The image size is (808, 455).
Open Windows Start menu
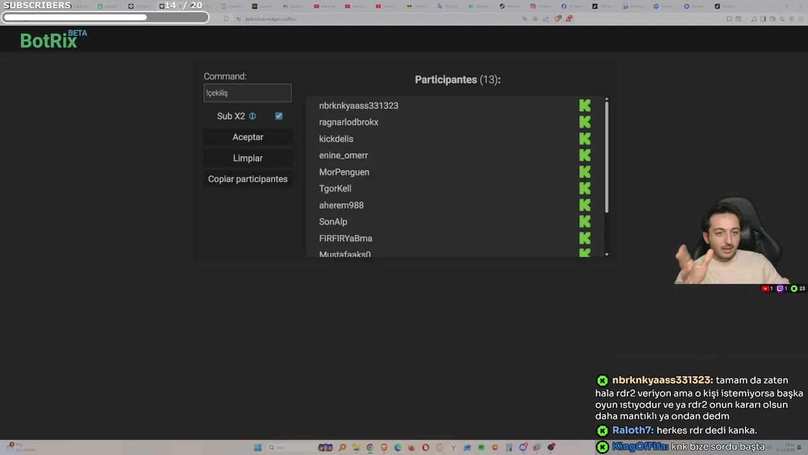(x=258, y=447)
